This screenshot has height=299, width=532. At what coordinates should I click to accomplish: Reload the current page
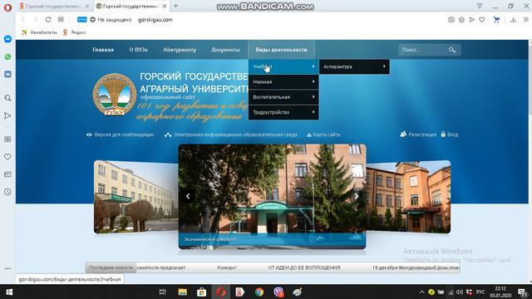[x=48, y=20]
